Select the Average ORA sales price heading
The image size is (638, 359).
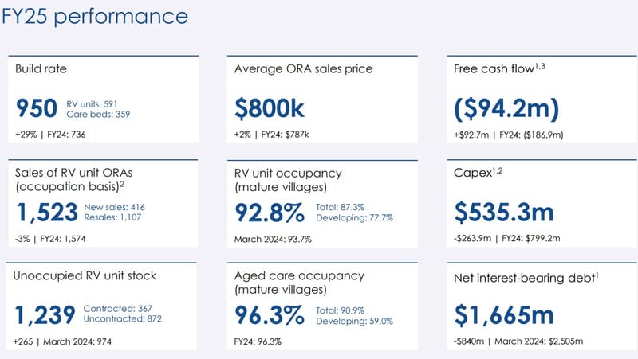coord(304,69)
